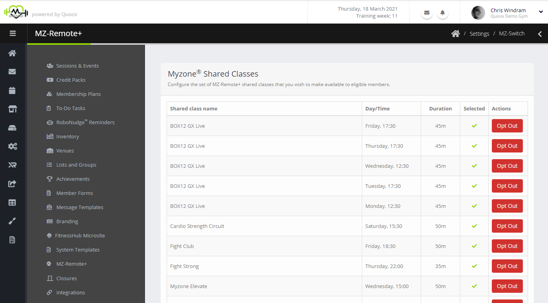The image size is (548, 303).
Task: Click the Quoox heart logo
Action: 16,12
